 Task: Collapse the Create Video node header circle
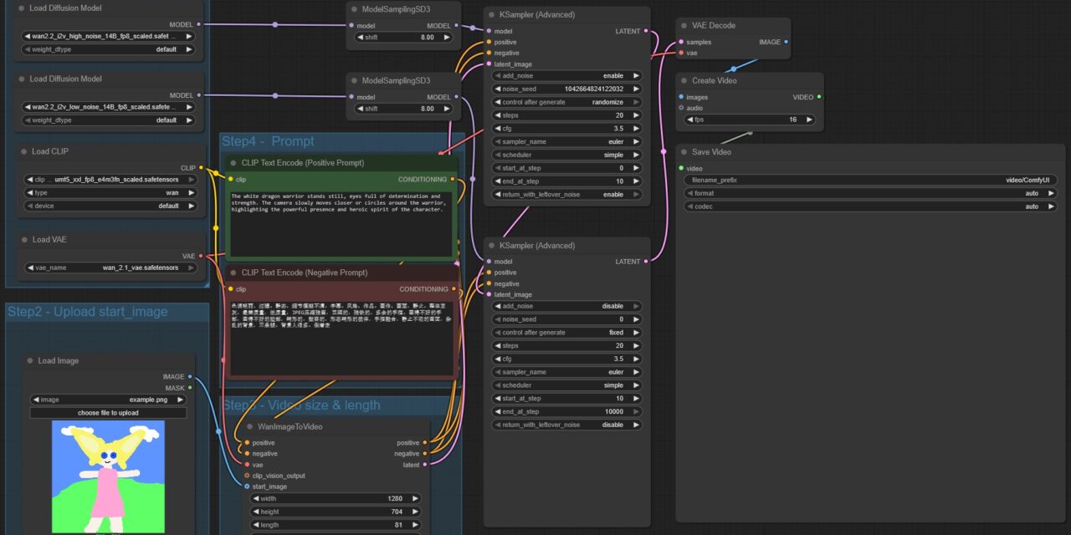pyautogui.click(x=683, y=80)
